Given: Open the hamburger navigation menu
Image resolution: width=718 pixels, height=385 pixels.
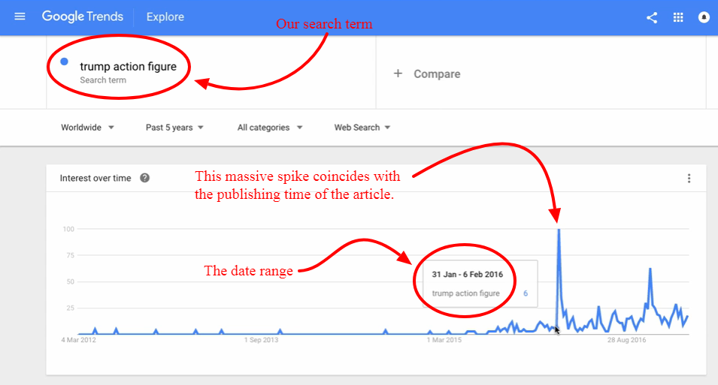Looking at the screenshot, I should click(20, 17).
